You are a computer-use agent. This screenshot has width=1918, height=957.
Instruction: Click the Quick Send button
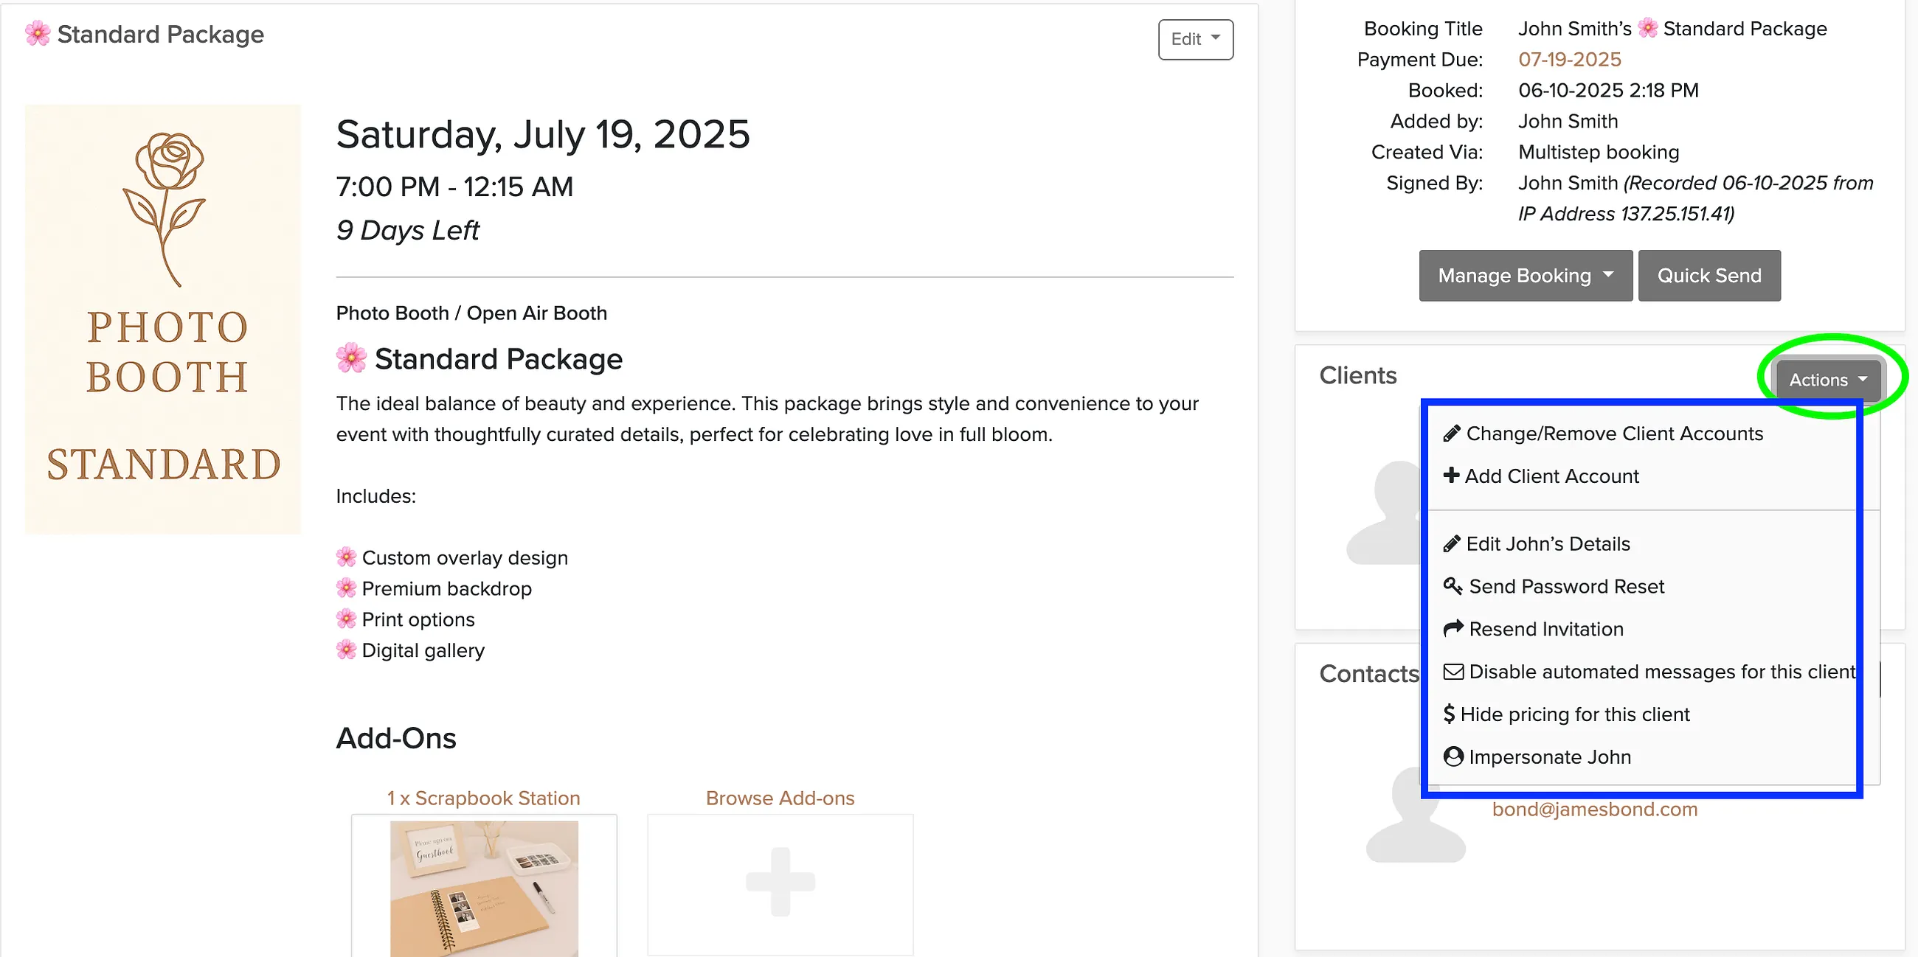(x=1708, y=275)
